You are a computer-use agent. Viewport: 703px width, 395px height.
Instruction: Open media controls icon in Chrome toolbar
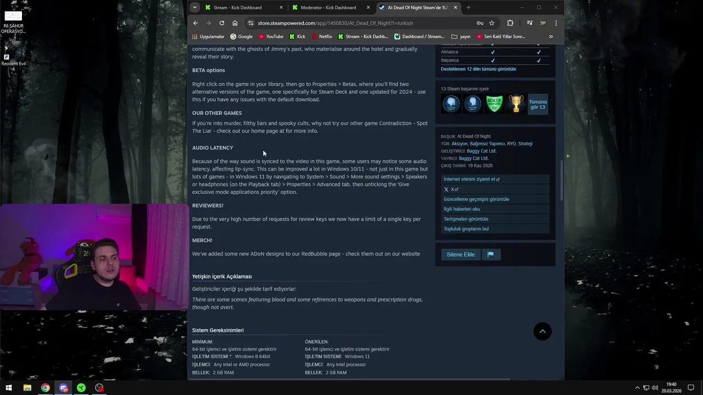[x=529, y=23]
